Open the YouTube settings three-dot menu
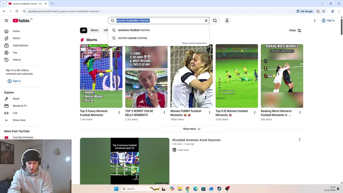The width and height of the screenshot is (343, 193). point(315,20)
